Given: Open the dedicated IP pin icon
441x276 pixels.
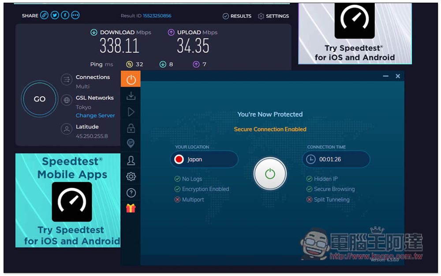Looking at the screenshot, I should [x=131, y=144].
